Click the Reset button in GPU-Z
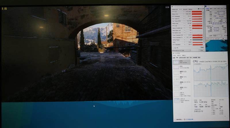 click(x=202, y=47)
